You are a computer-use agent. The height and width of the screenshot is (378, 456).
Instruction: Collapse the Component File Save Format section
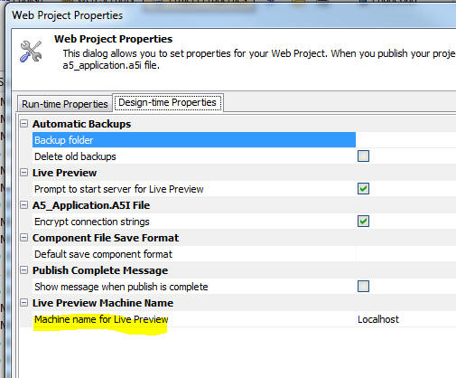24,238
